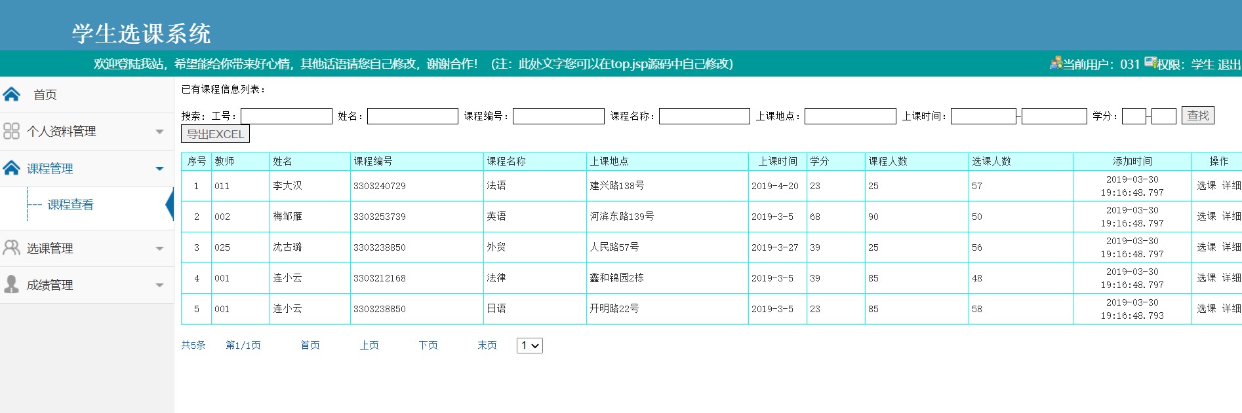Focus the 学分 minimum field
This screenshot has height=413, width=1242.
click(1134, 116)
